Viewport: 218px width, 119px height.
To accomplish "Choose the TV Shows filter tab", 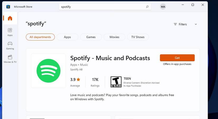I will [138, 37].
